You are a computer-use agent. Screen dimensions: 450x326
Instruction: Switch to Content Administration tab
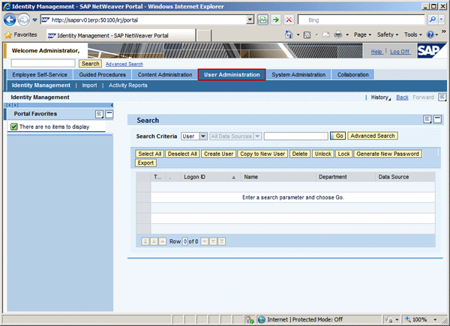click(x=165, y=74)
